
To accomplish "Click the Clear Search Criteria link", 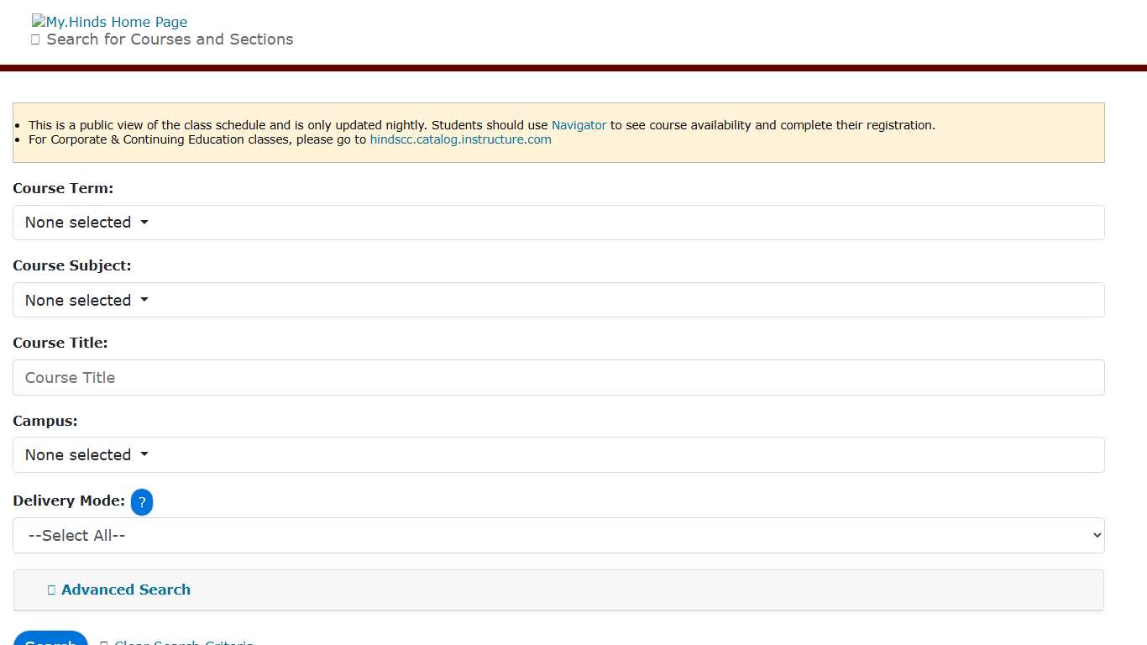I will click(x=183, y=642).
